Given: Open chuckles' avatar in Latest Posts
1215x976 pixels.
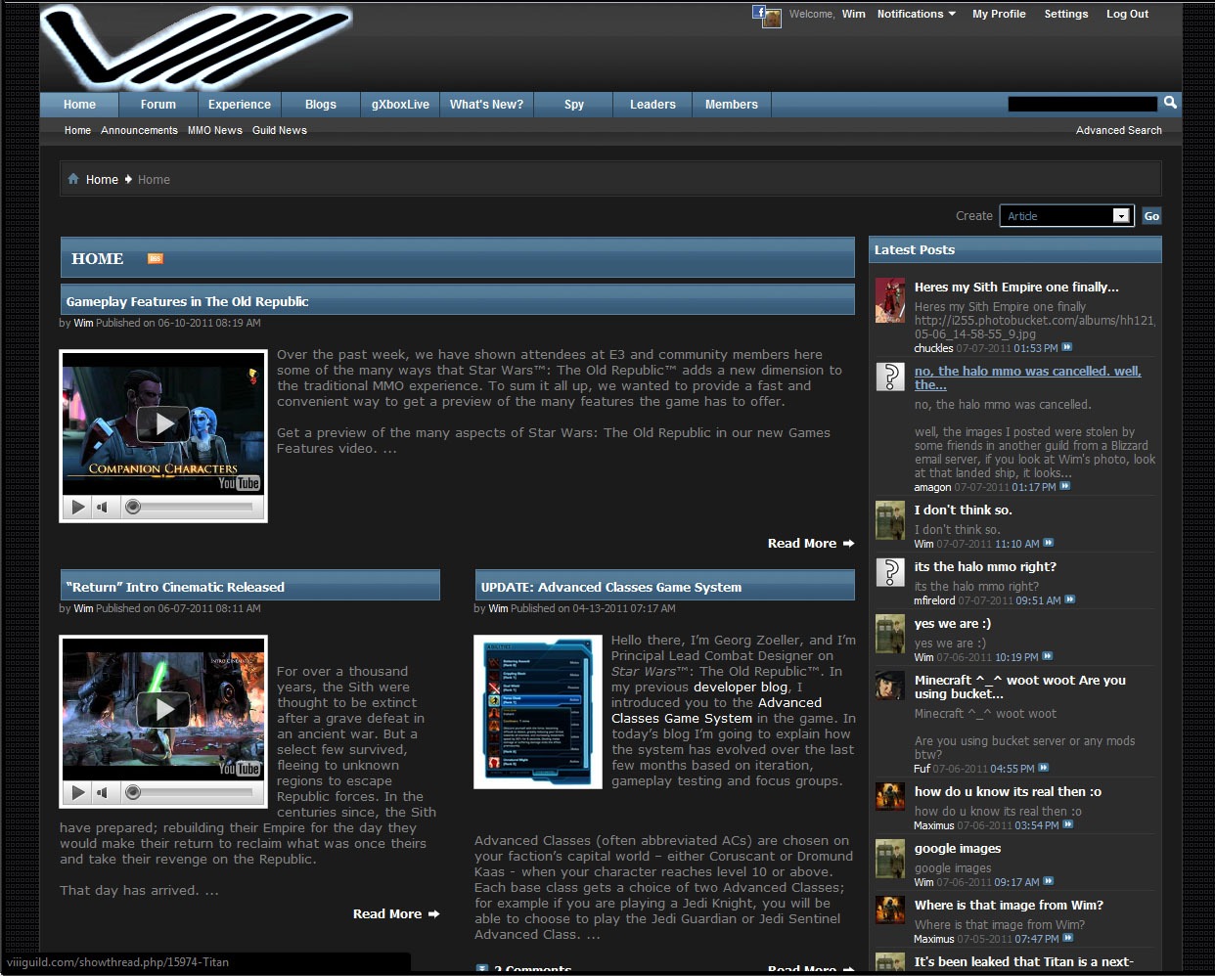Looking at the screenshot, I should click(890, 300).
